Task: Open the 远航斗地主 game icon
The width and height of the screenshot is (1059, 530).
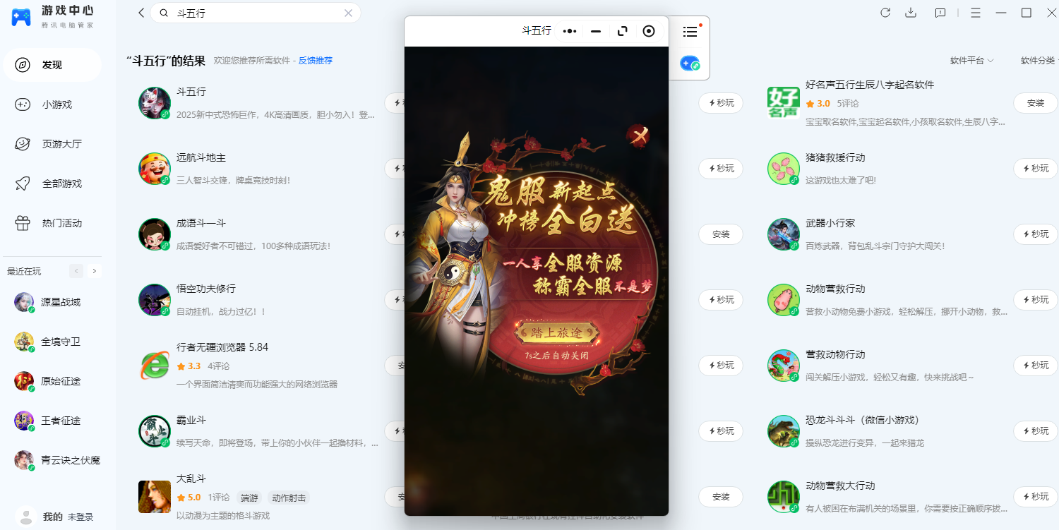Action: pos(155,169)
